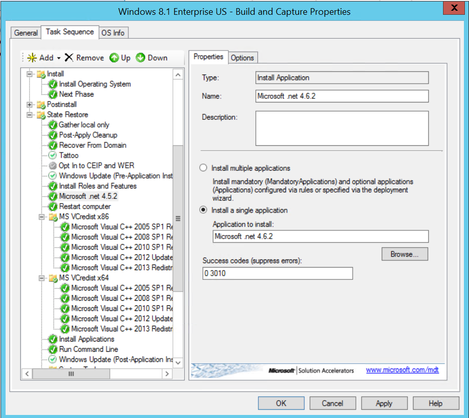Click the Add star icon in toolbar
Viewport: 469px width, 418px height.
click(x=32, y=58)
